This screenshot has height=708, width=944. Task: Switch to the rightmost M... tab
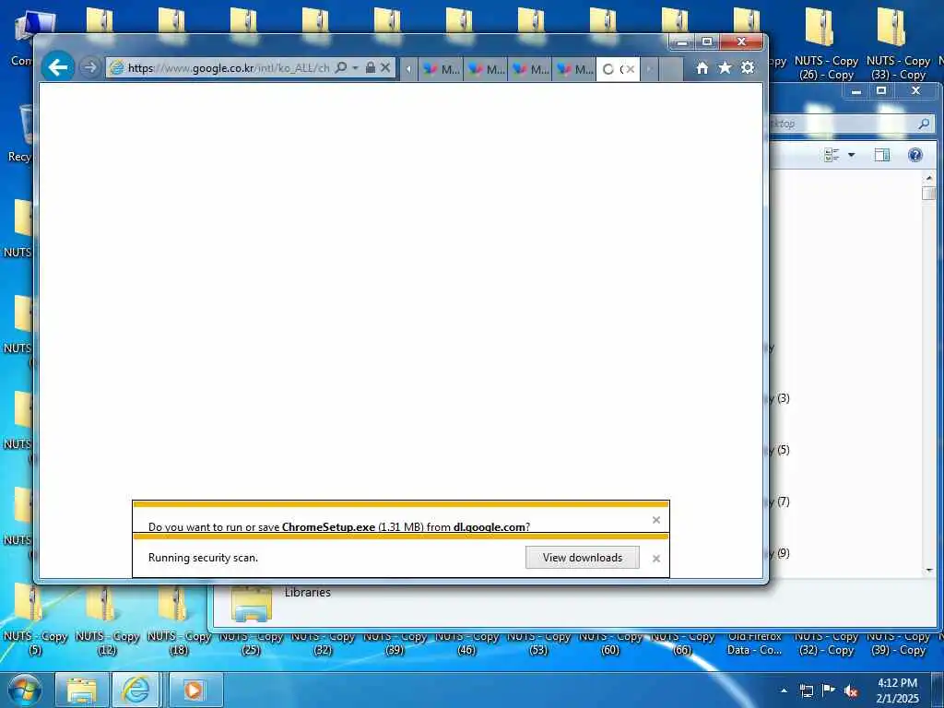(575, 69)
